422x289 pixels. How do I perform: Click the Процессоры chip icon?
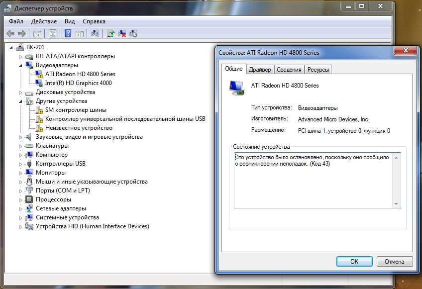pos(29,199)
